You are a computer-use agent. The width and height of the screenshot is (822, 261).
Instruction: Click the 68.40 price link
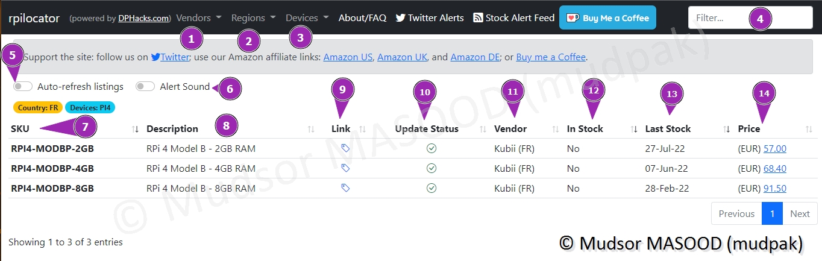point(774,169)
